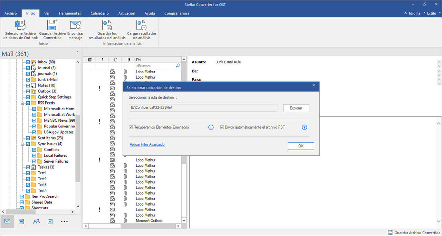
Task: Switch to the Calendario tab
Action: (x=99, y=13)
